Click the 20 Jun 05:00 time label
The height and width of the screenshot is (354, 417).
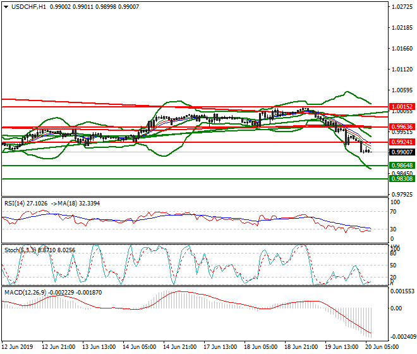tap(382, 347)
